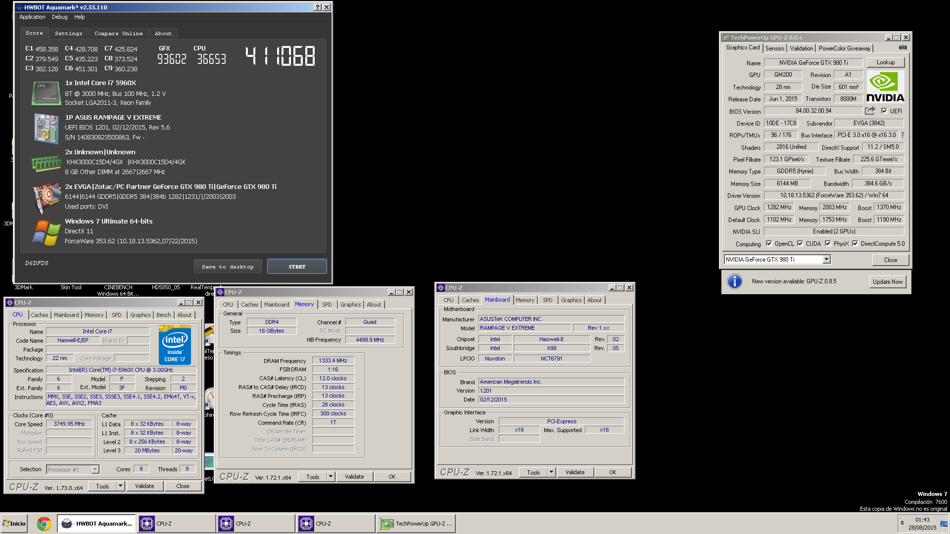This screenshot has height=534, width=950.
Task: Click the GPU Name field in GPU-Z
Action: 813,63
